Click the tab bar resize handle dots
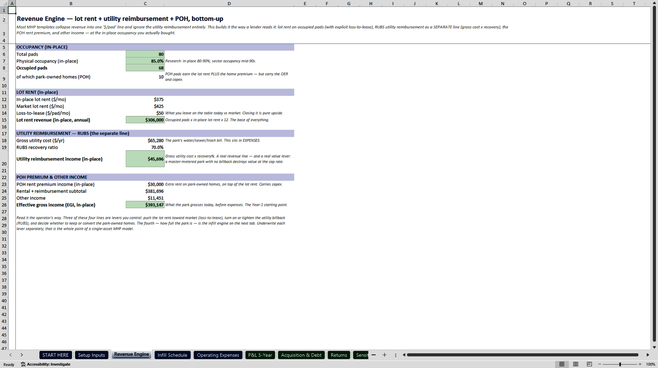Viewport: 658px width, 368px height. 395,355
